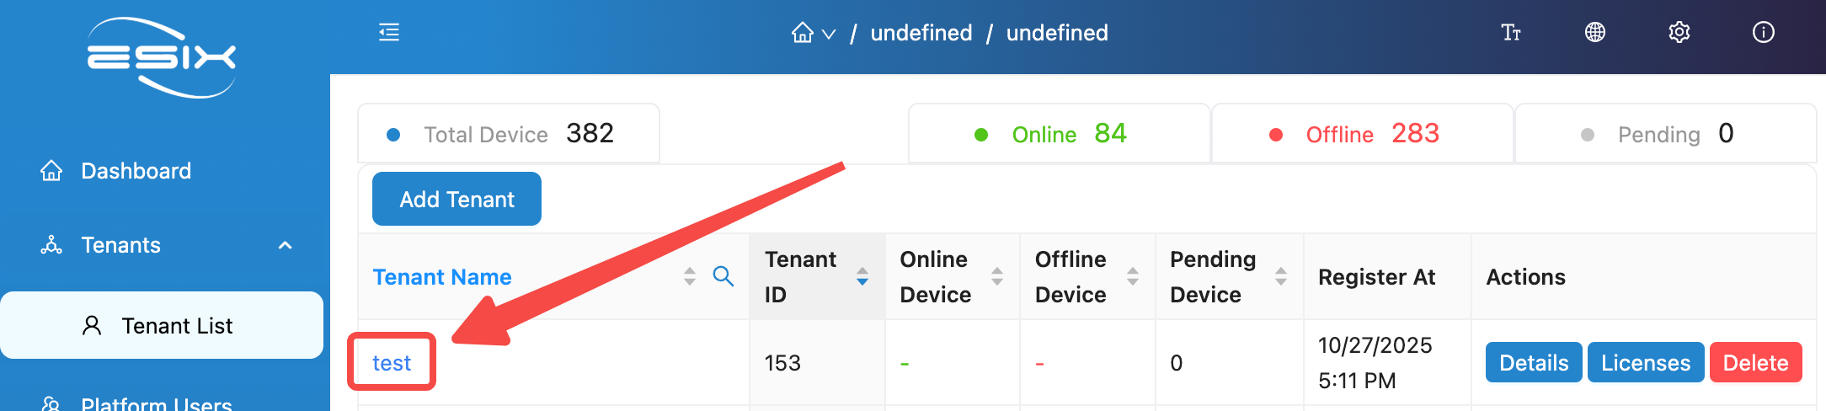Search tenant names with magnifier icon
Screen dimensions: 1826x411
(x=723, y=276)
